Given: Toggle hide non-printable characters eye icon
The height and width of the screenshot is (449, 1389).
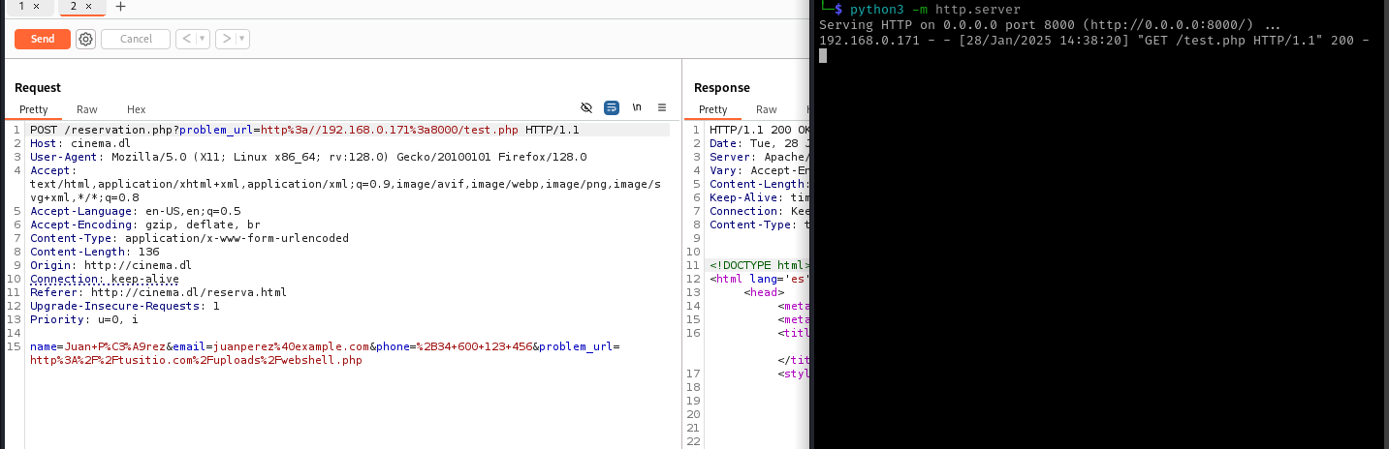Looking at the screenshot, I should (x=585, y=107).
